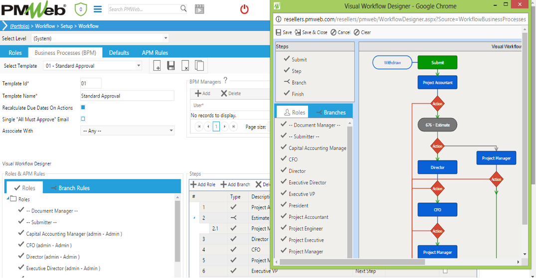
Task: Click the Search PMWeb field
Action: [x=144, y=9]
